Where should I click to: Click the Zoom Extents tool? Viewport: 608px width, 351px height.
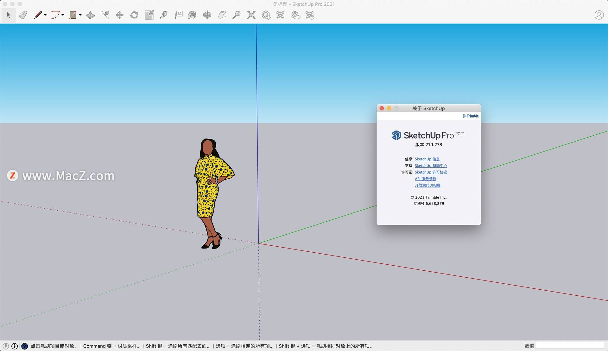(x=251, y=15)
